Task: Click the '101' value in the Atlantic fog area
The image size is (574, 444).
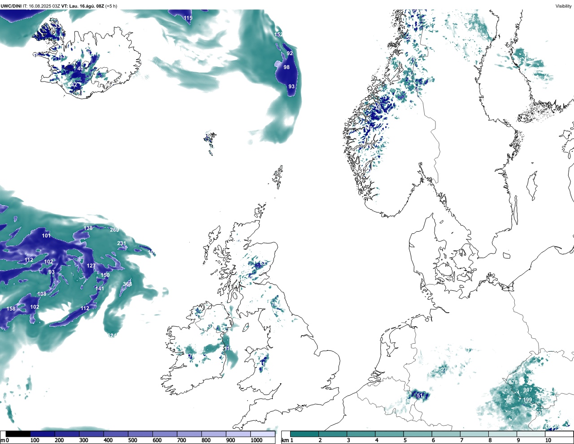Action: point(46,236)
